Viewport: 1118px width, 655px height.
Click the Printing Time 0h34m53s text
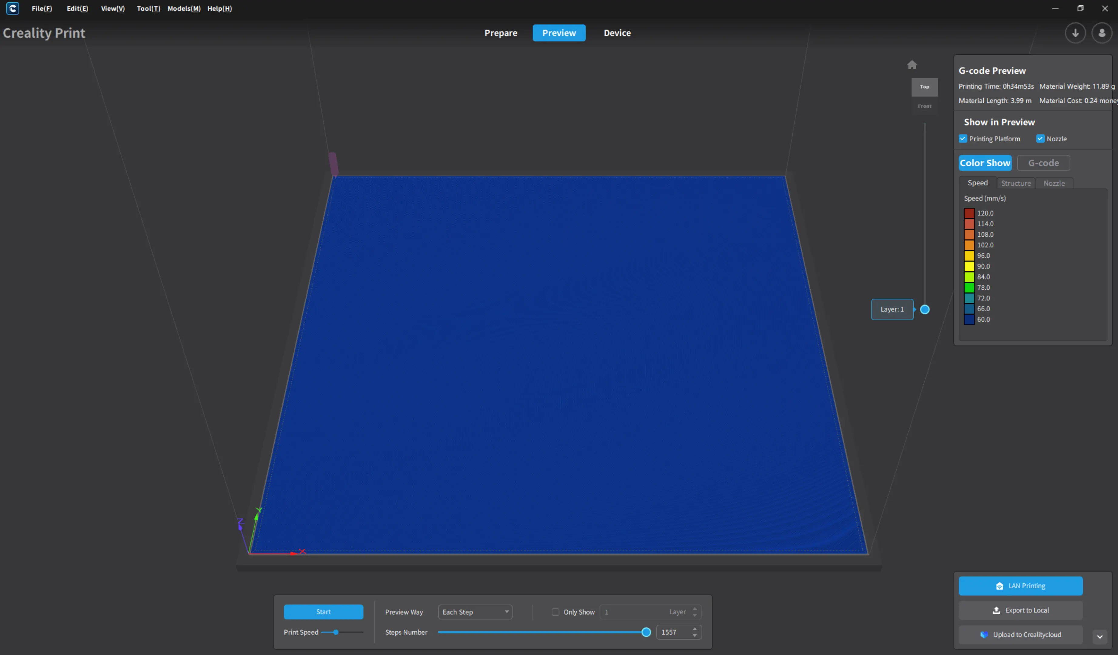(x=996, y=86)
